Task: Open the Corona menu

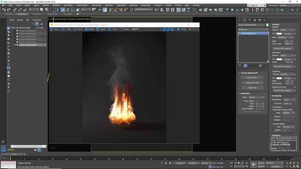Action: coord(178,5)
